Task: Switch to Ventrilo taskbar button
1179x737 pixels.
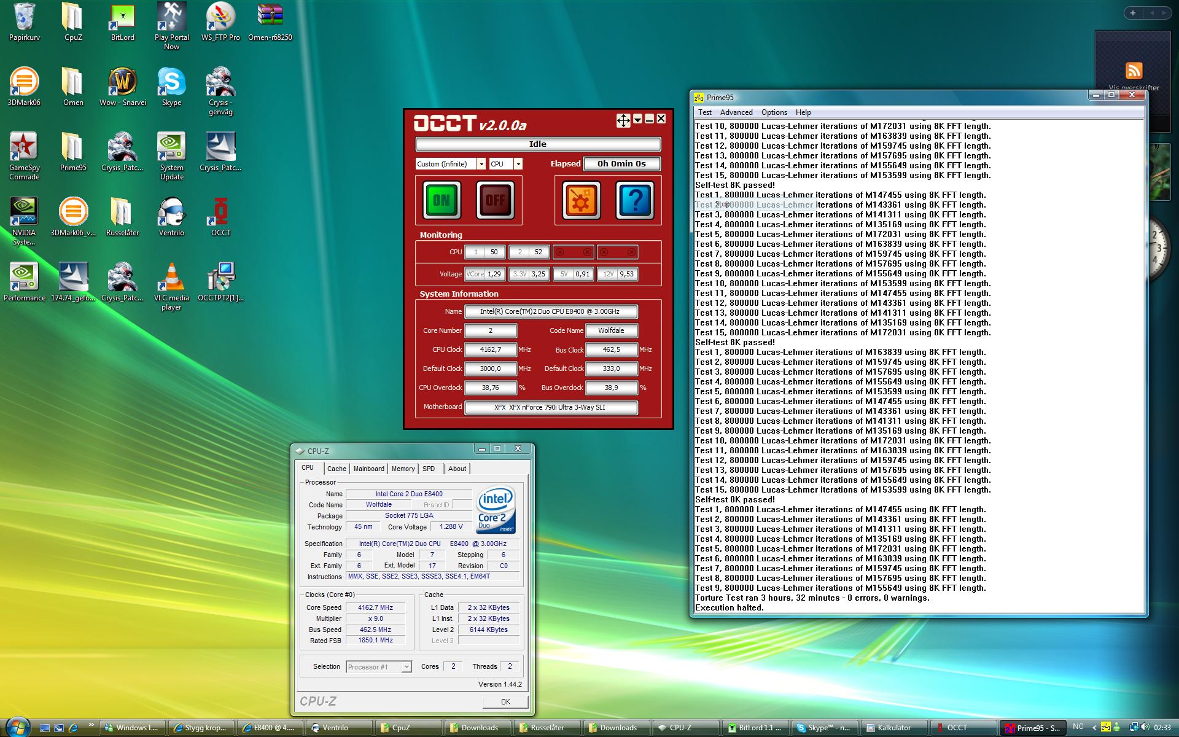Action: click(340, 728)
